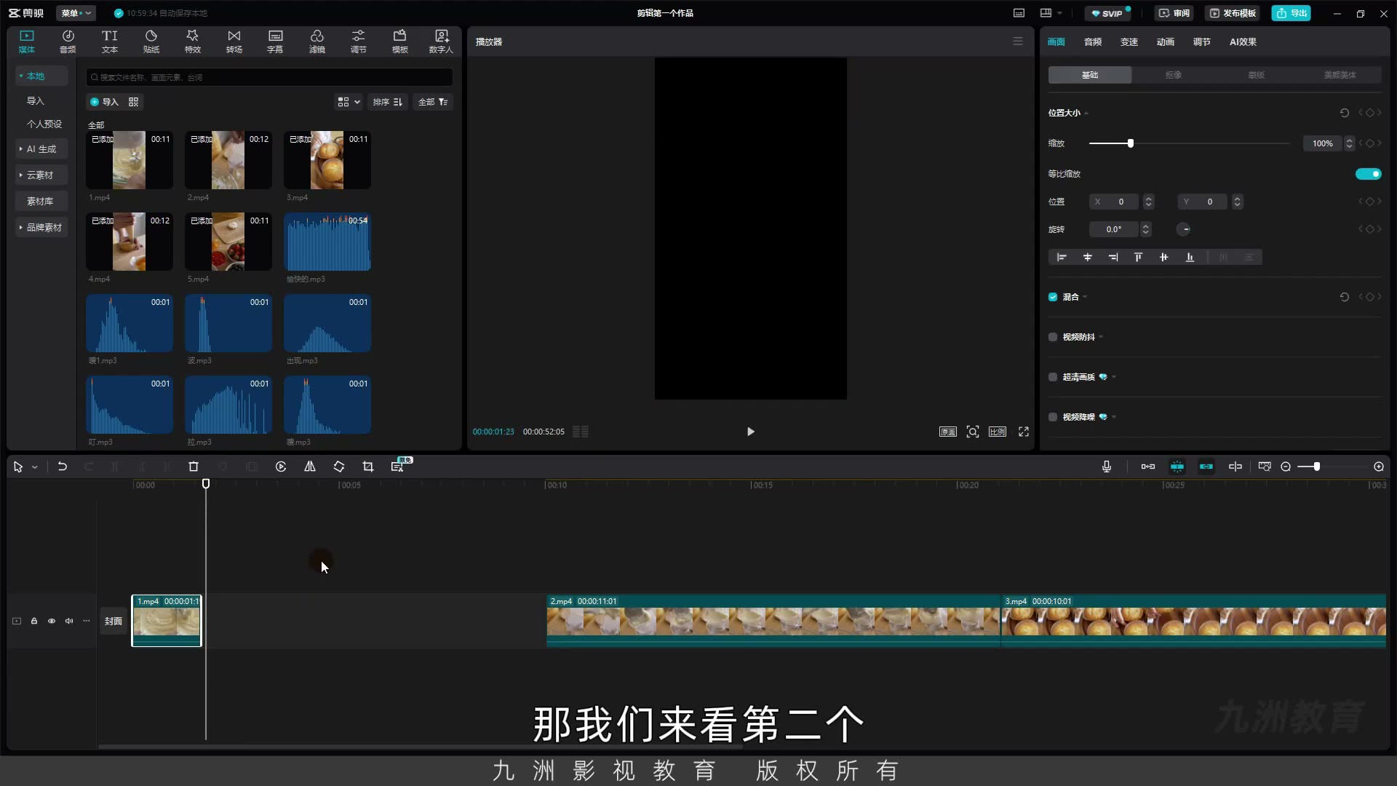Image resolution: width=1397 pixels, height=786 pixels.
Task: Switch to the AI效果 tab
Action: click(1243, 41)
